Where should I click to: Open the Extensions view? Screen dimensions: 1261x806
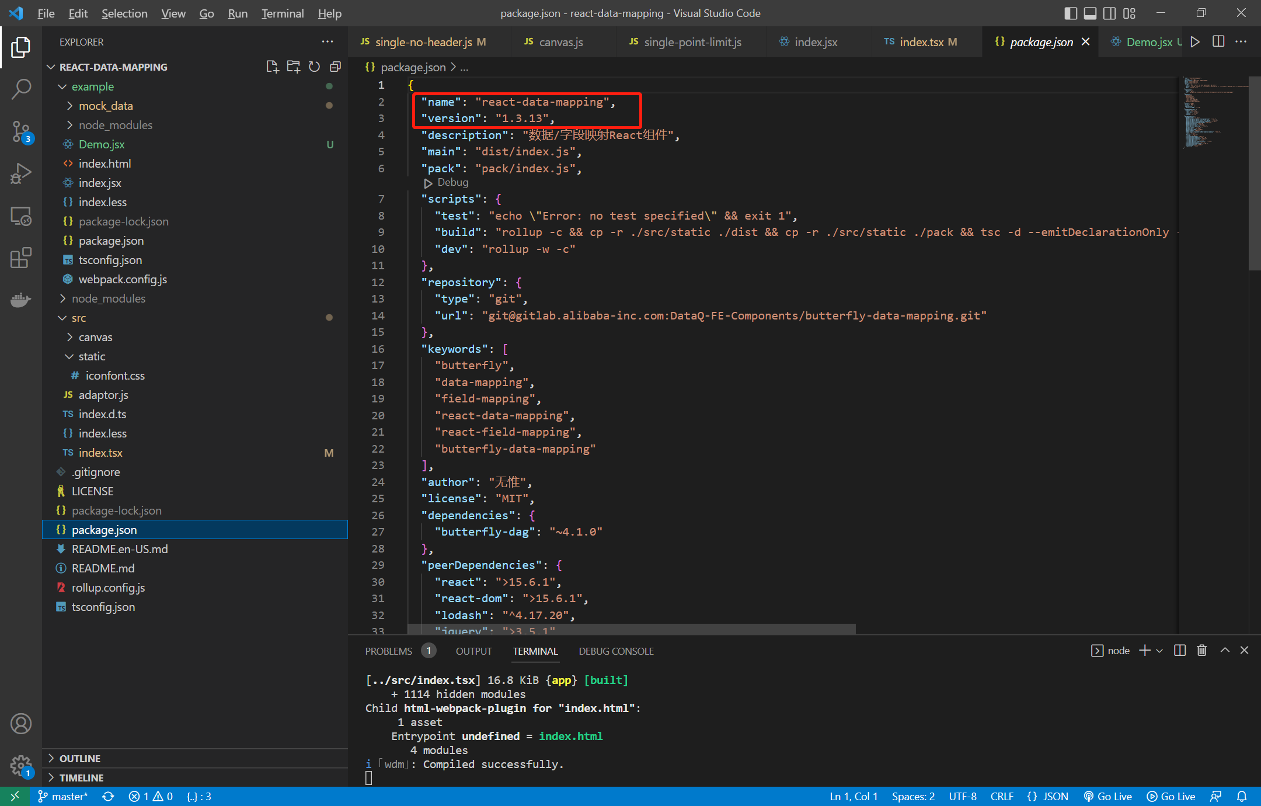coord(21,258)
